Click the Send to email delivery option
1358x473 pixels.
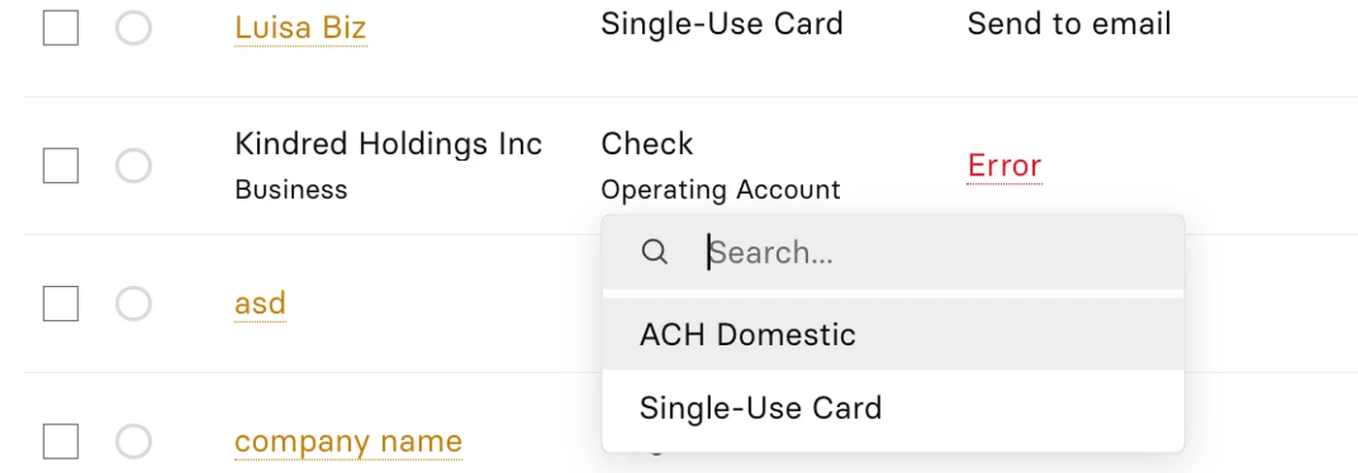pos(1069,23)
